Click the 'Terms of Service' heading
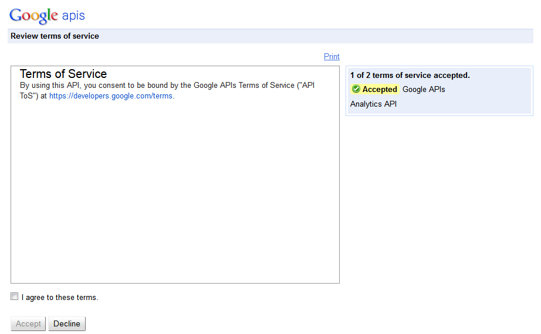Viewport: 541px width, 334px height. [x=63, y=74]
